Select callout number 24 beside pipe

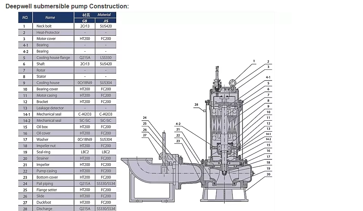(x=145, y=118)
